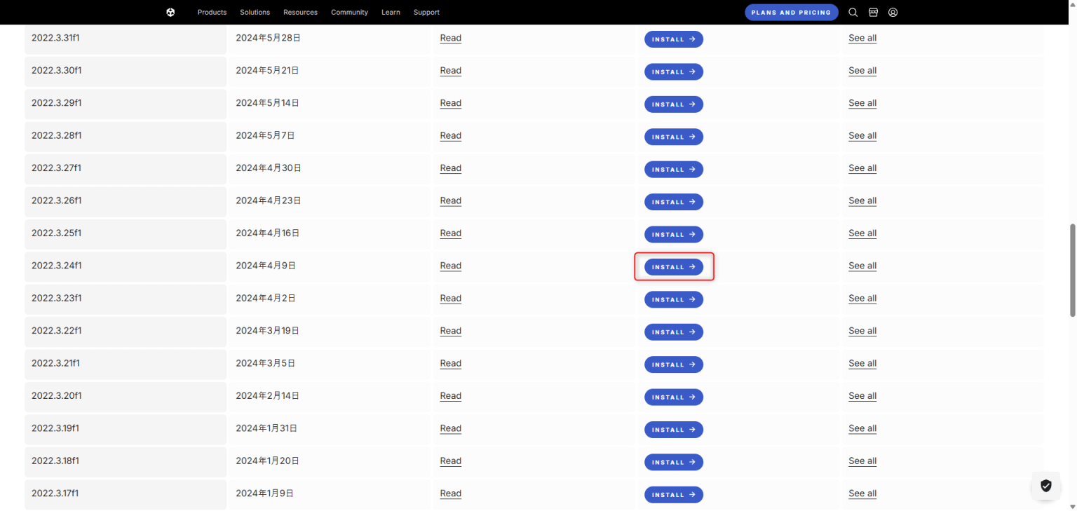Expand the Resources menu

coord(300,12)
